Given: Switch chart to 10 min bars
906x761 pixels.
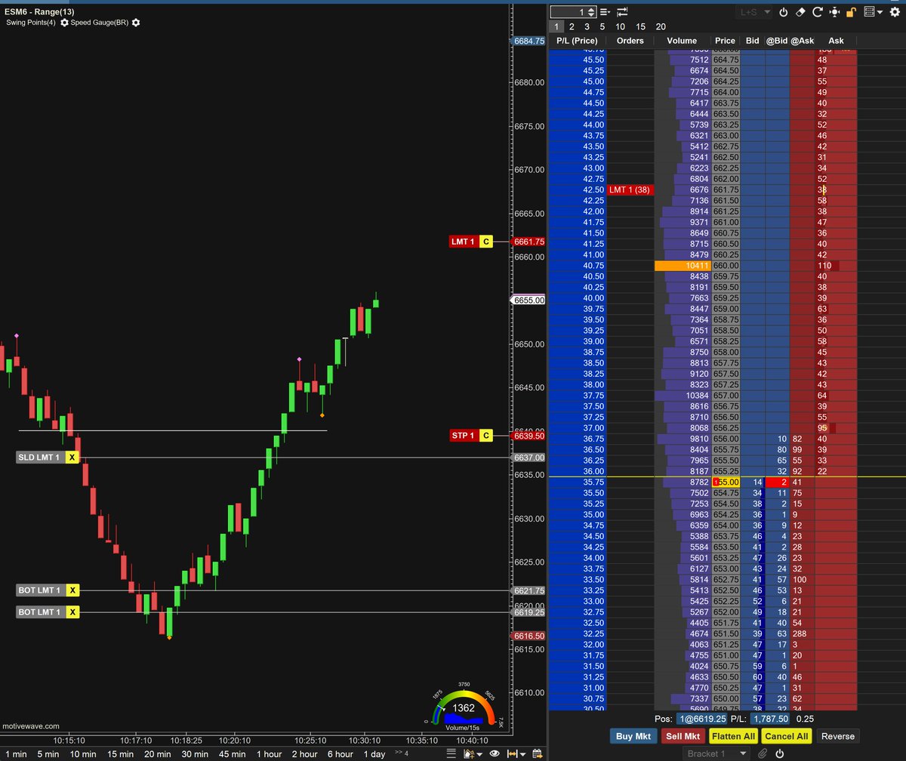Looking at the screenshot, I should coord(83,754).
